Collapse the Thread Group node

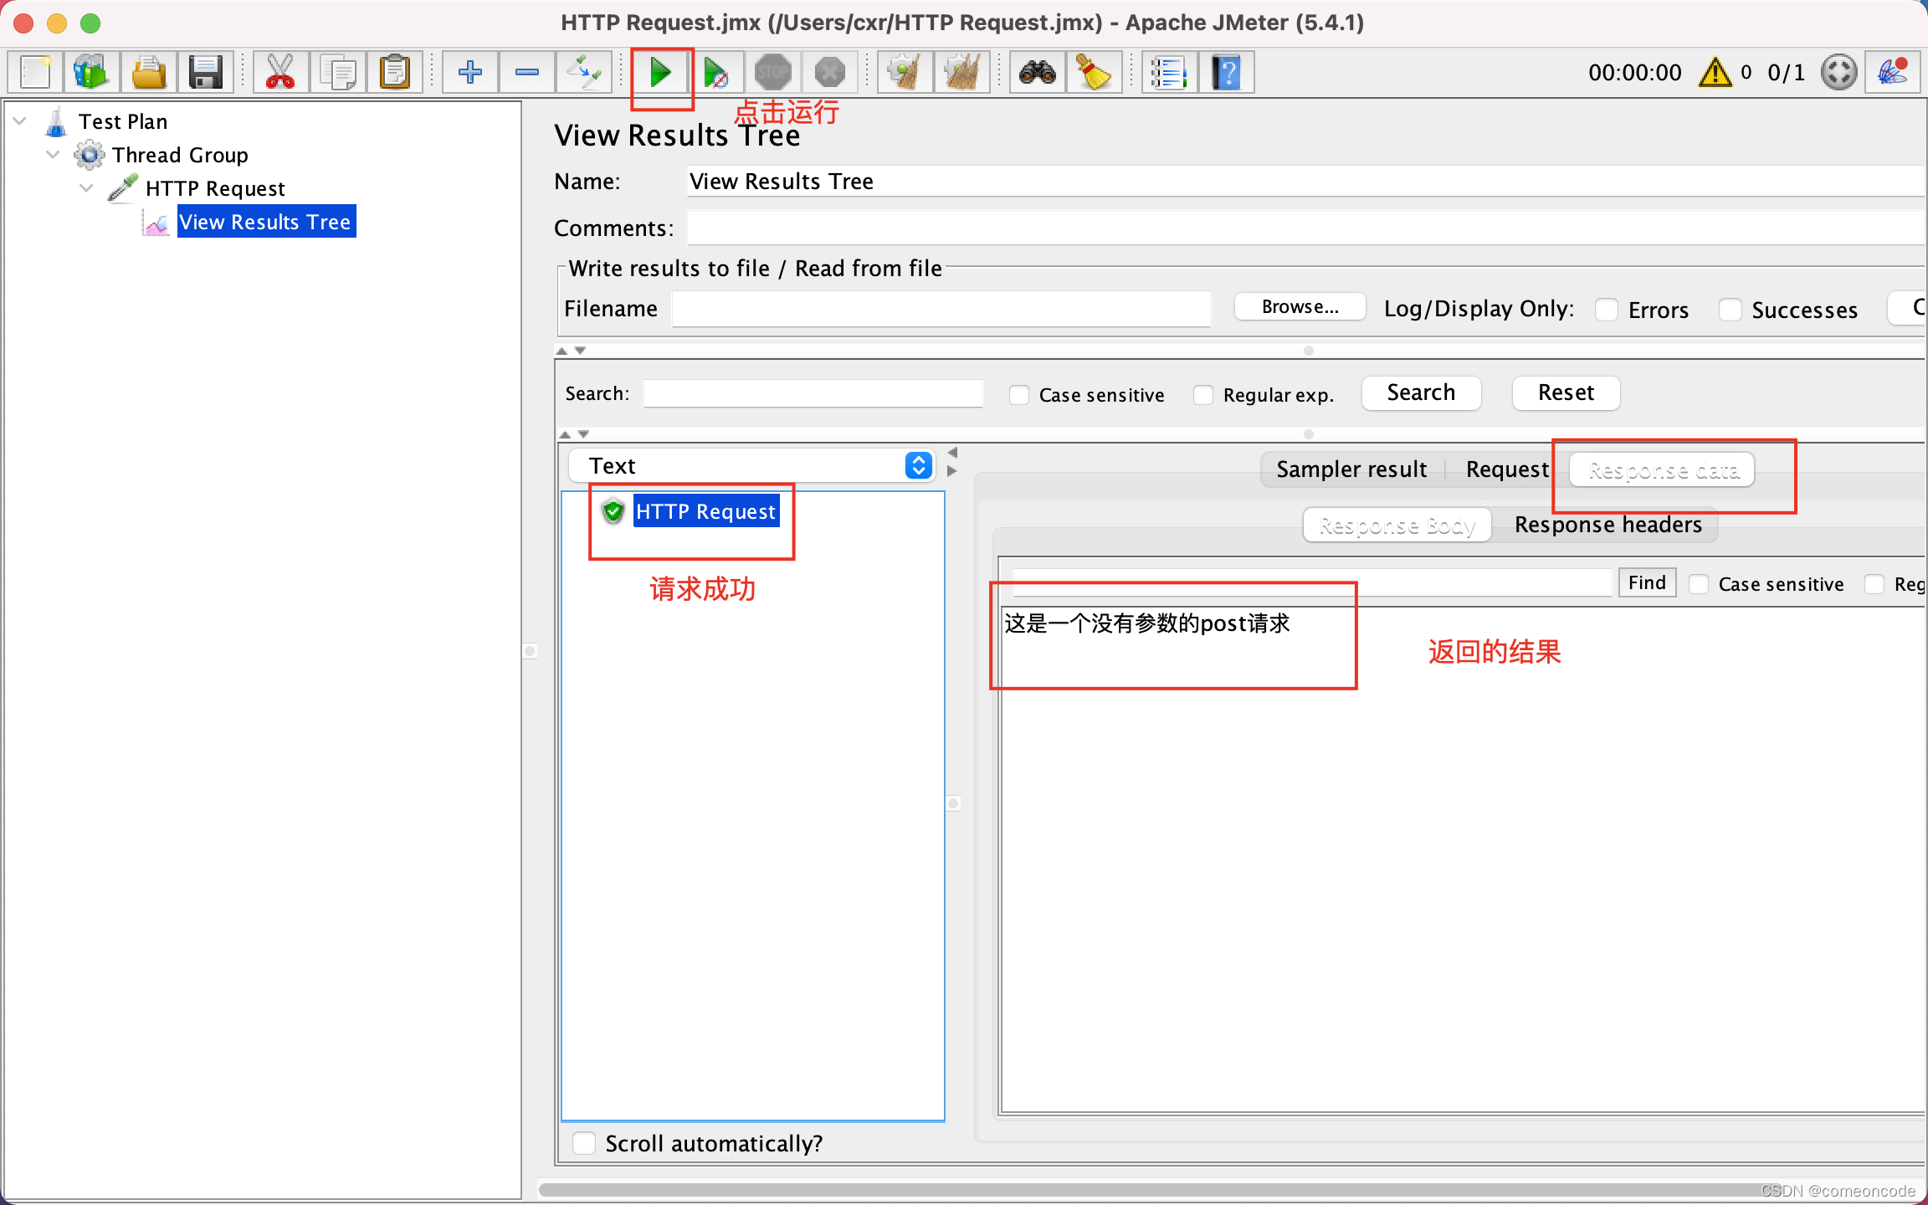[53, 155]
